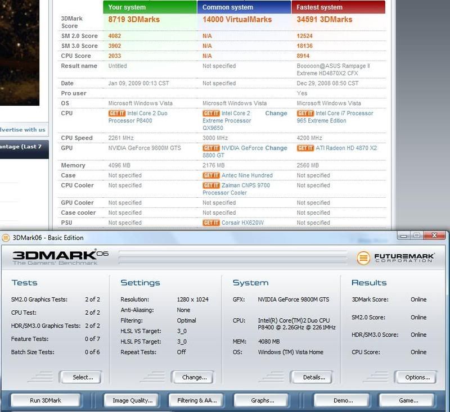Click the Anti-Aliasing value 'None'
The image size is (450, 412).
tap(183, 310)
